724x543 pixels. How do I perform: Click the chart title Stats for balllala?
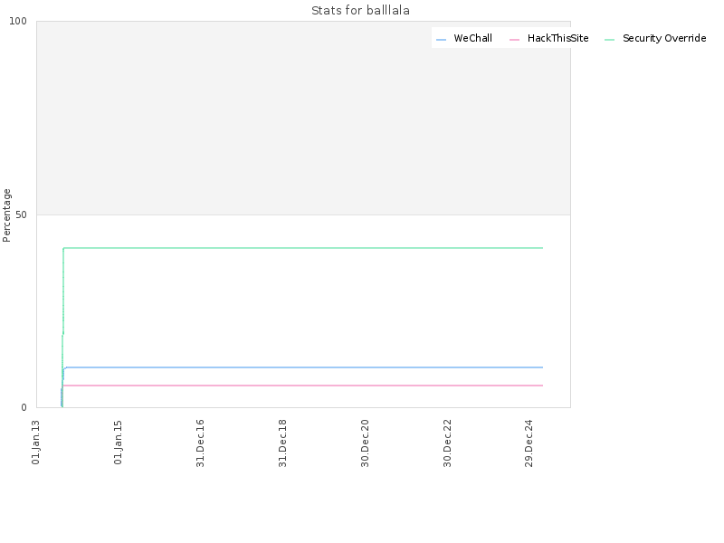360,10
